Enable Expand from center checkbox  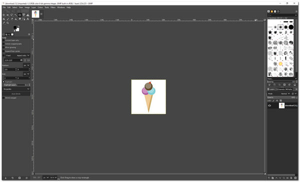click(3, 51)
